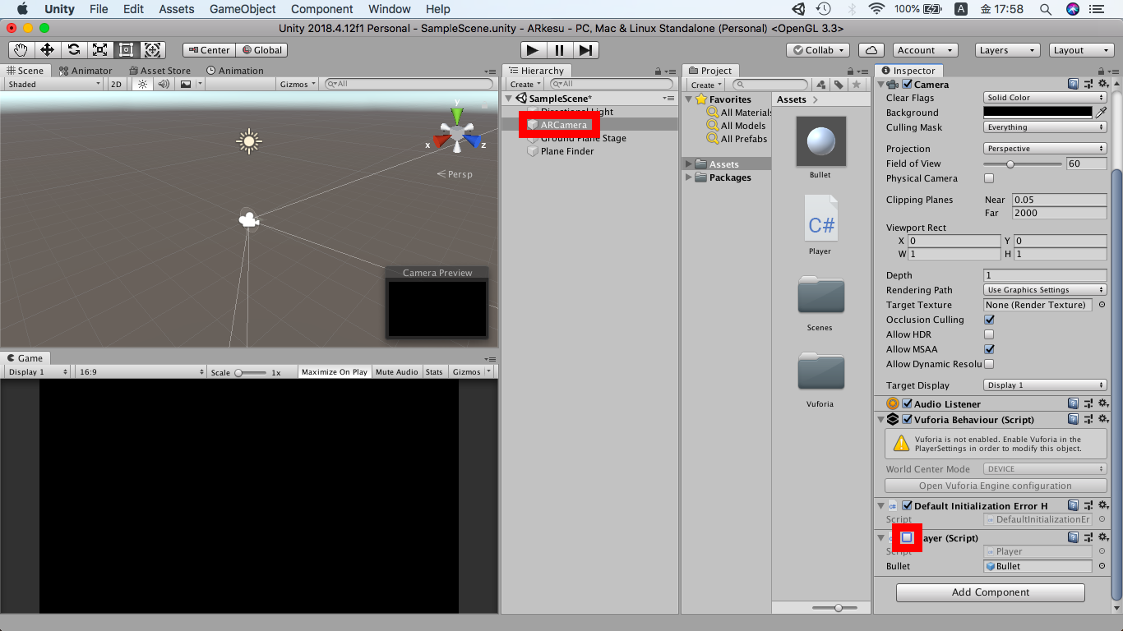Toggle 2D mode in Scene view
This screenshot has height=631, width=1123.
(116, 84)
